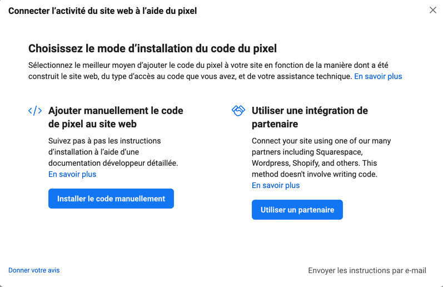Image resolution: width=443 pixels, height=287 pixels.
Task: Click the Connect your site description text
Action: coord(321,157)
